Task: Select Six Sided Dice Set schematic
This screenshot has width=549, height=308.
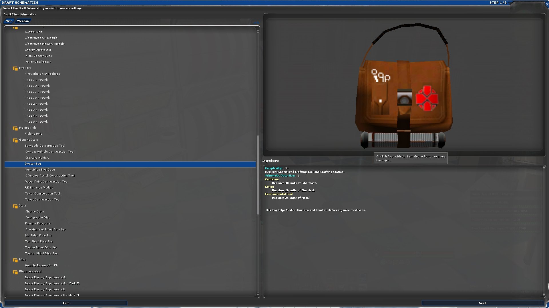Action: click(x=38, y=236)
